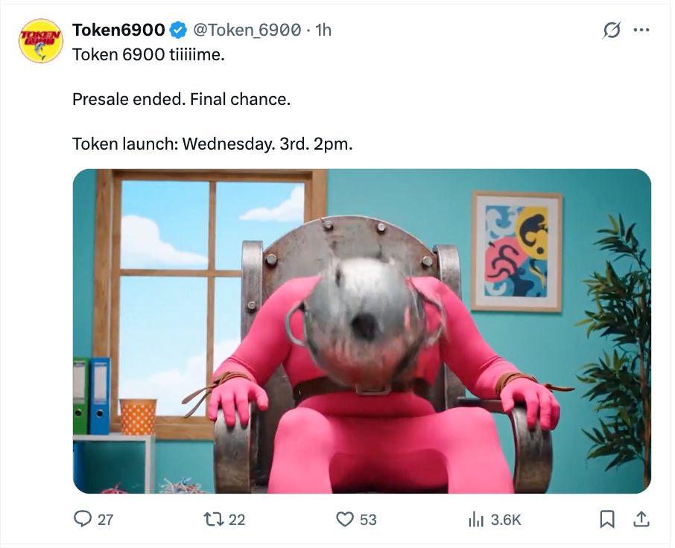Click the Token6900 display name
675x548 pixels.
click(118, 30)
